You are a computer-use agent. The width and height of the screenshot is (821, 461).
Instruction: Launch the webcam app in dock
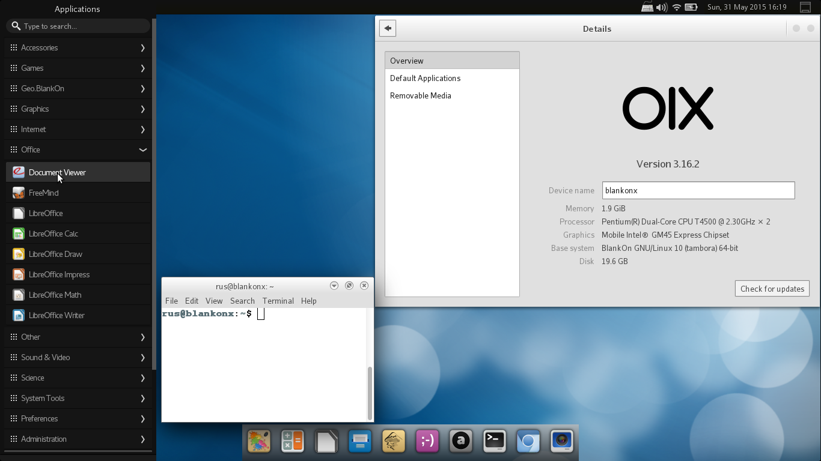tap(562, 442)
